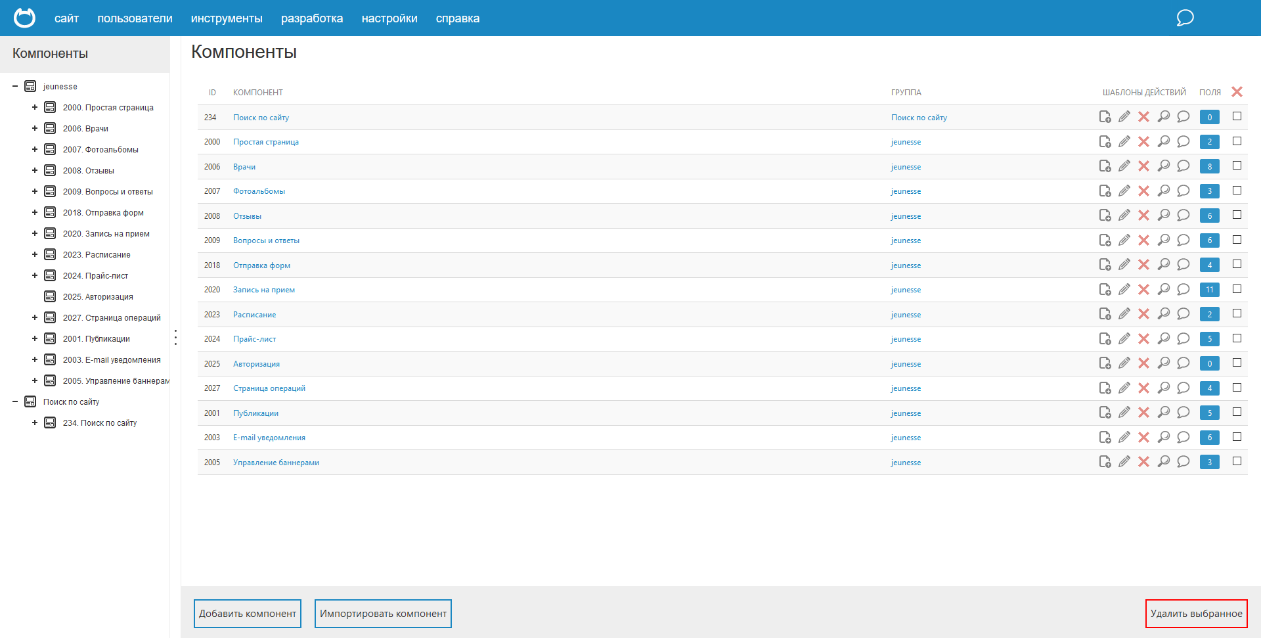Open the сайт menu
Image resolution: width=1261 pixels, height=638 pixels.
click(x=66, y=18)
